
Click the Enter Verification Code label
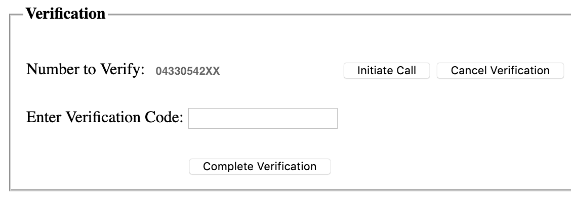tap(104, 118)
